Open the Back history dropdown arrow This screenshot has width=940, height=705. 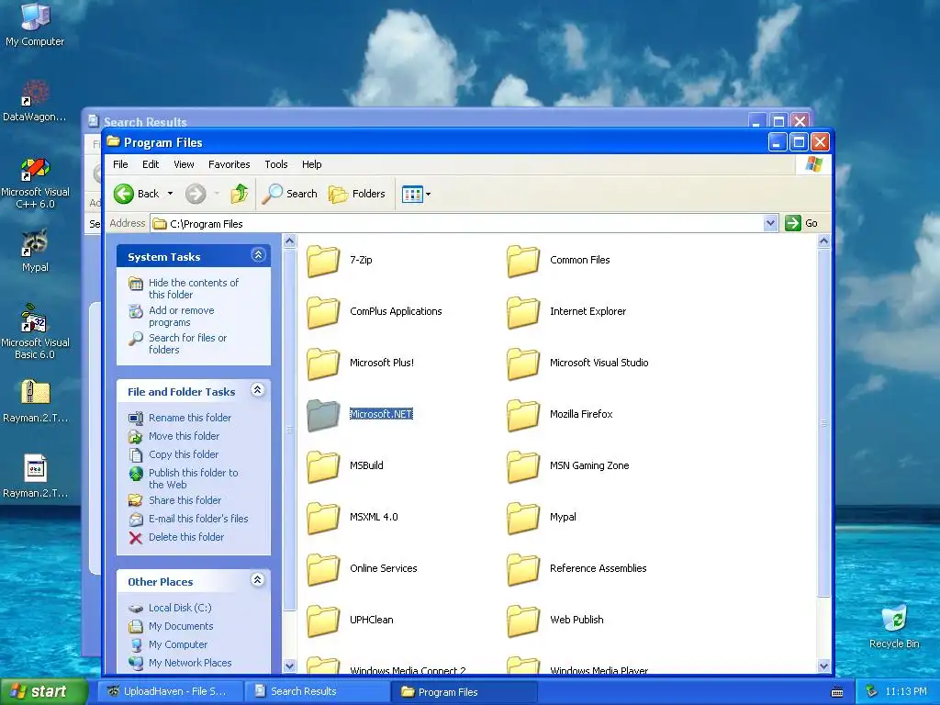(x=170, y=194)
